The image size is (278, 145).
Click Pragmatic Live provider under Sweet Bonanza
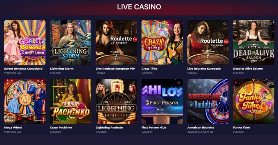[13, 73]
